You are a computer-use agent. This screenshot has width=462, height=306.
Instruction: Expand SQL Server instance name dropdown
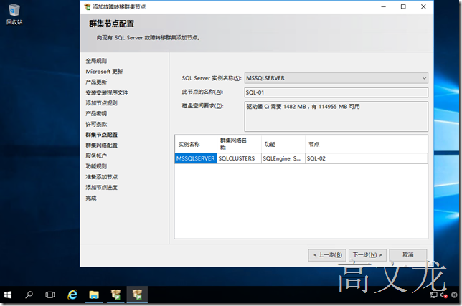pyautogui.click(x=424, y=78)
